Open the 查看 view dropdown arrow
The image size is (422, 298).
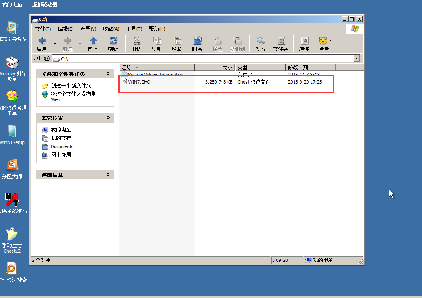pyautogui.click(x=330, y=41)
